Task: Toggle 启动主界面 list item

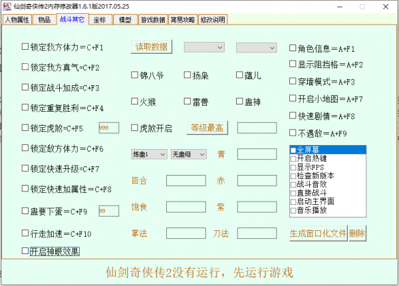Action: click(293, 202)
